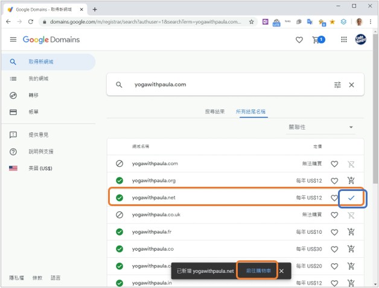This screenshot has width=379, height=288.
Task: Add yogawithpaula.co to cart
Action: tap(351, 249)
